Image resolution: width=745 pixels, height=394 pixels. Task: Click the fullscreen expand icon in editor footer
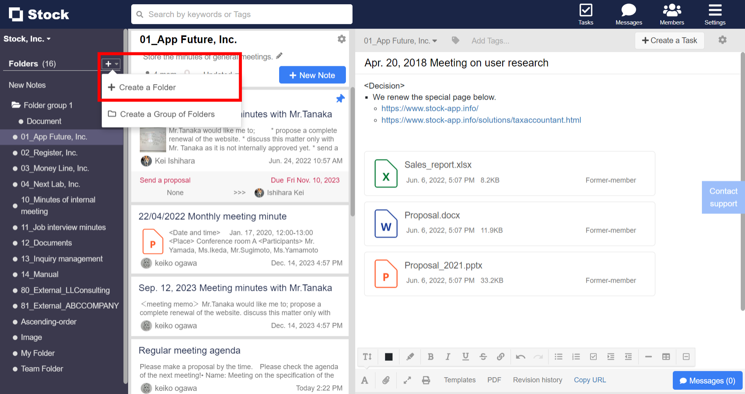(x=407, y=380)
